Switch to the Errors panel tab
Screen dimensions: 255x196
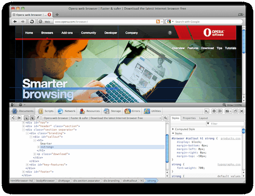132,111
